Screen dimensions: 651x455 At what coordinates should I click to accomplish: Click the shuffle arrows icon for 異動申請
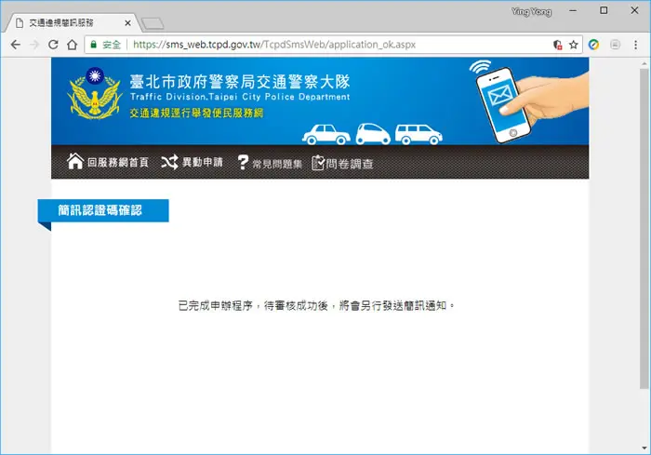point(170,162)
